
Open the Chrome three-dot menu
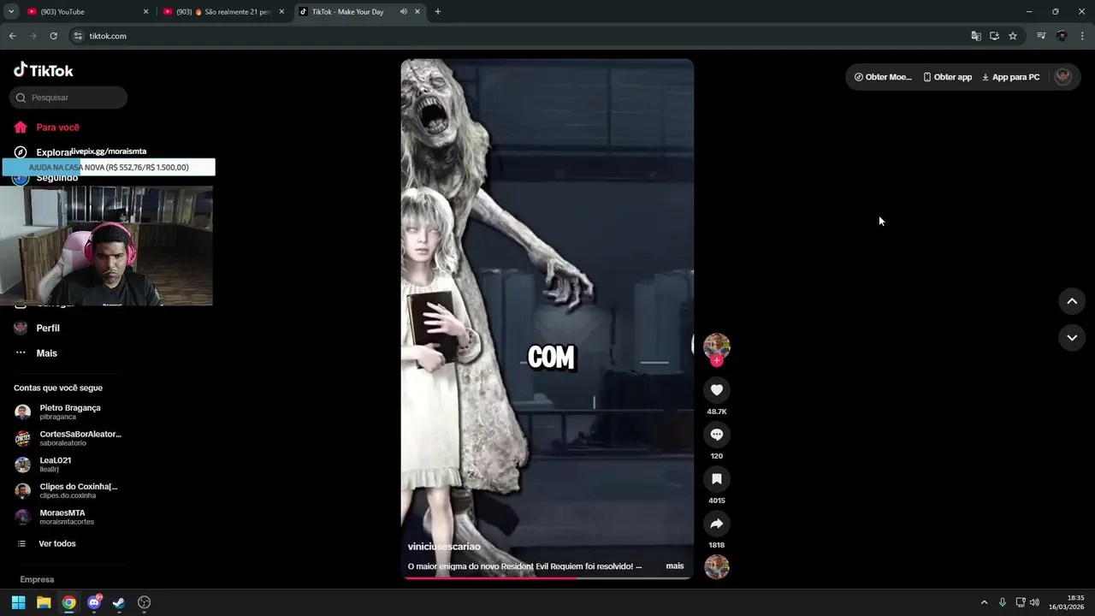[1082, 36]
